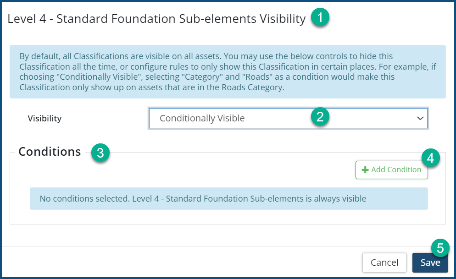The width and height of the screenshot is (456, 279).
Task: Click the blue info banner about Classifications
Action: (228, 72)
